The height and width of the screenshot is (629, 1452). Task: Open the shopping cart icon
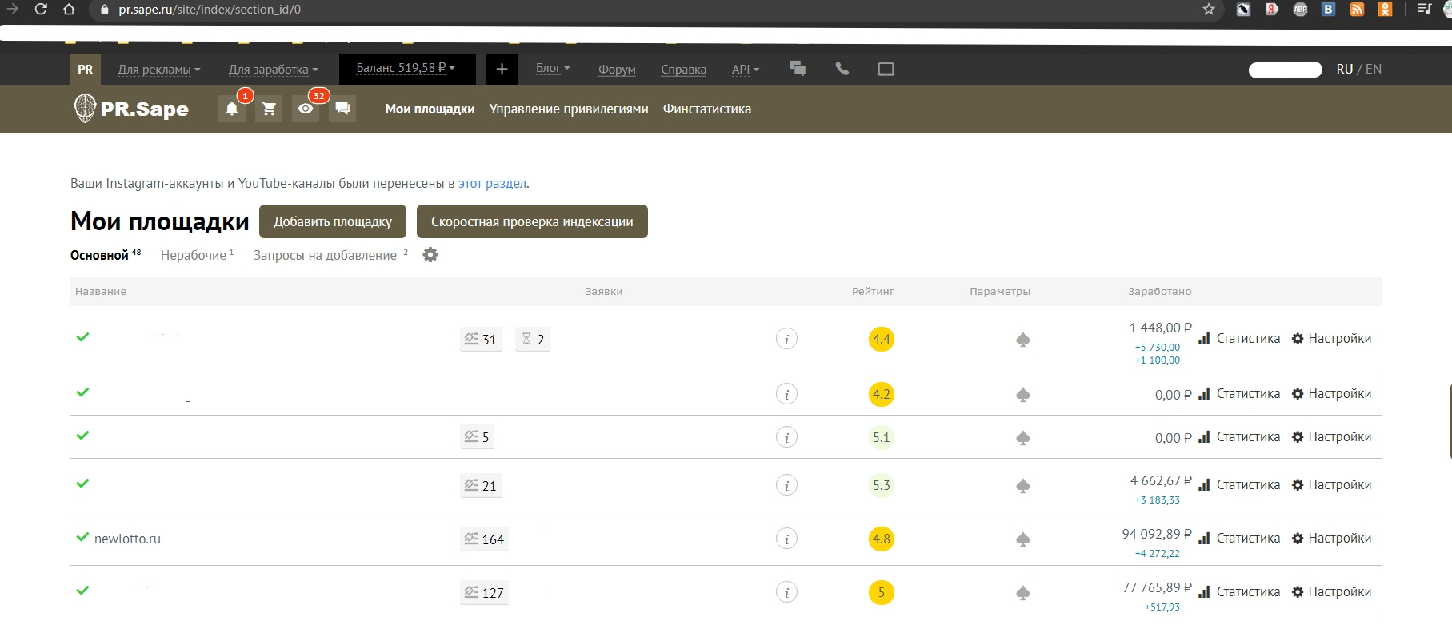tap(269, 109)
